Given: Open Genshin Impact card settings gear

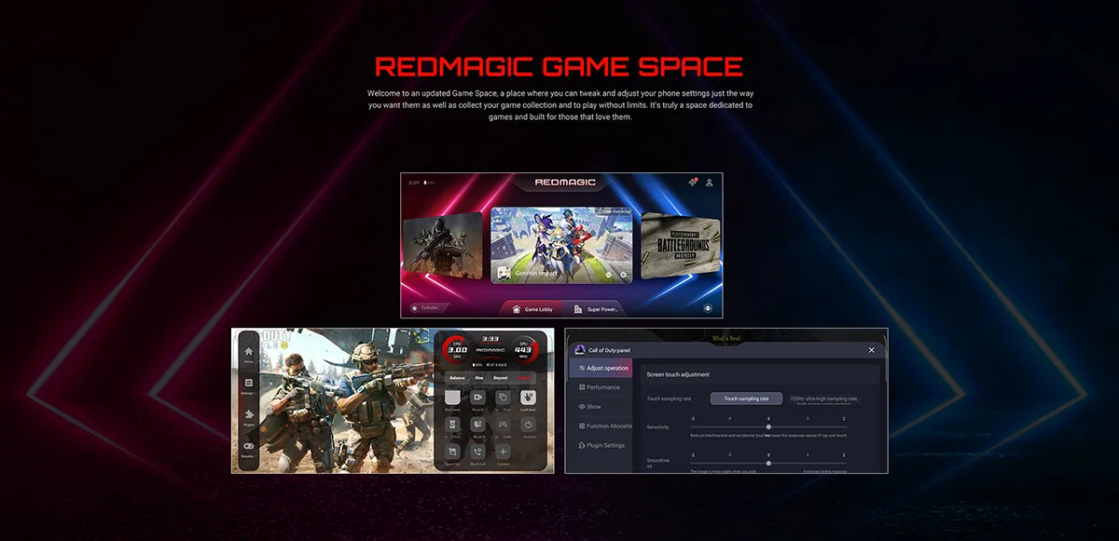Looking at the screenshot, I should click(623, 275).
